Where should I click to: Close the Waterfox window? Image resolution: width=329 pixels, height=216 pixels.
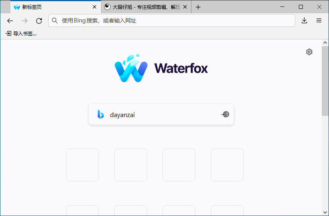[319, 7]
